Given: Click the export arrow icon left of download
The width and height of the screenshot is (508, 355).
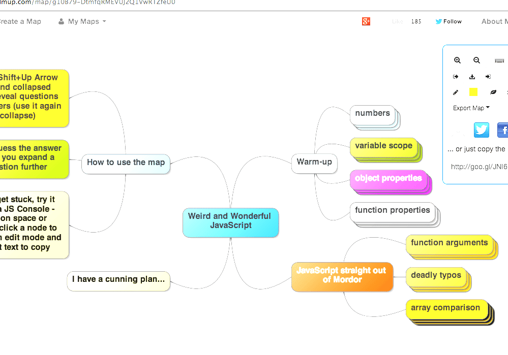Looking at the screenshot, I should (x=456, y=76).
